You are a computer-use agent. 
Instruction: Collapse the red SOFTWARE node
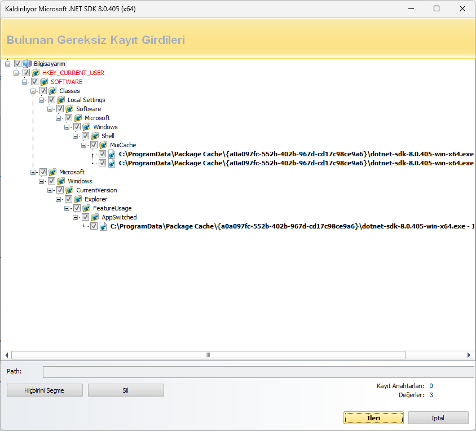coord(25,82)
